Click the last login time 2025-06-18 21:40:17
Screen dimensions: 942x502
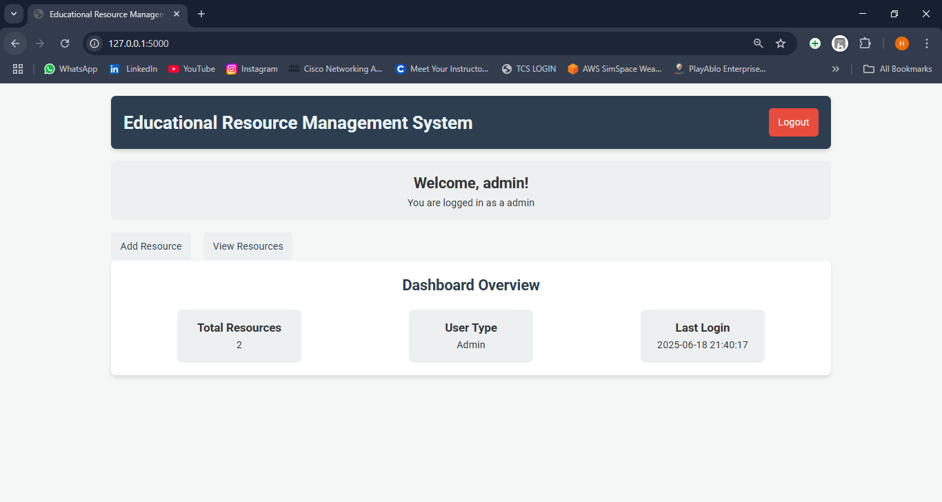(x=703, y=345)
